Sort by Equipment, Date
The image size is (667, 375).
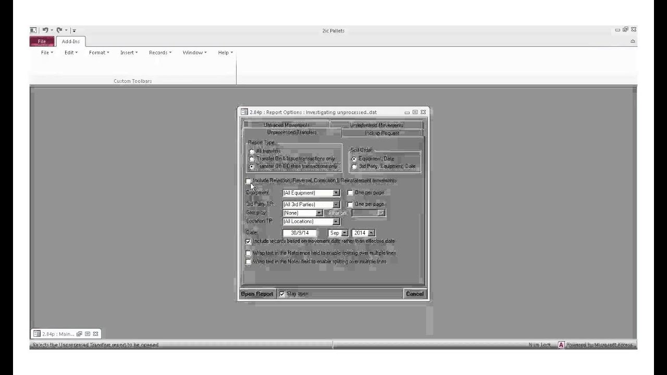(x=354, y=159)
